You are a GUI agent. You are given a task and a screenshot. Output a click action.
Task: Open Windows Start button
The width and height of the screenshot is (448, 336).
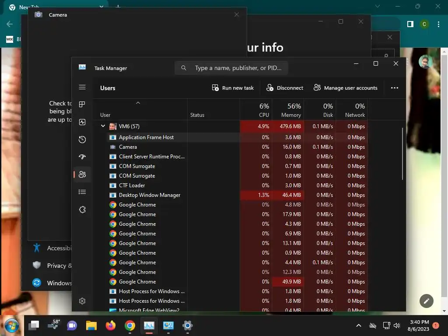pos(11,325)
